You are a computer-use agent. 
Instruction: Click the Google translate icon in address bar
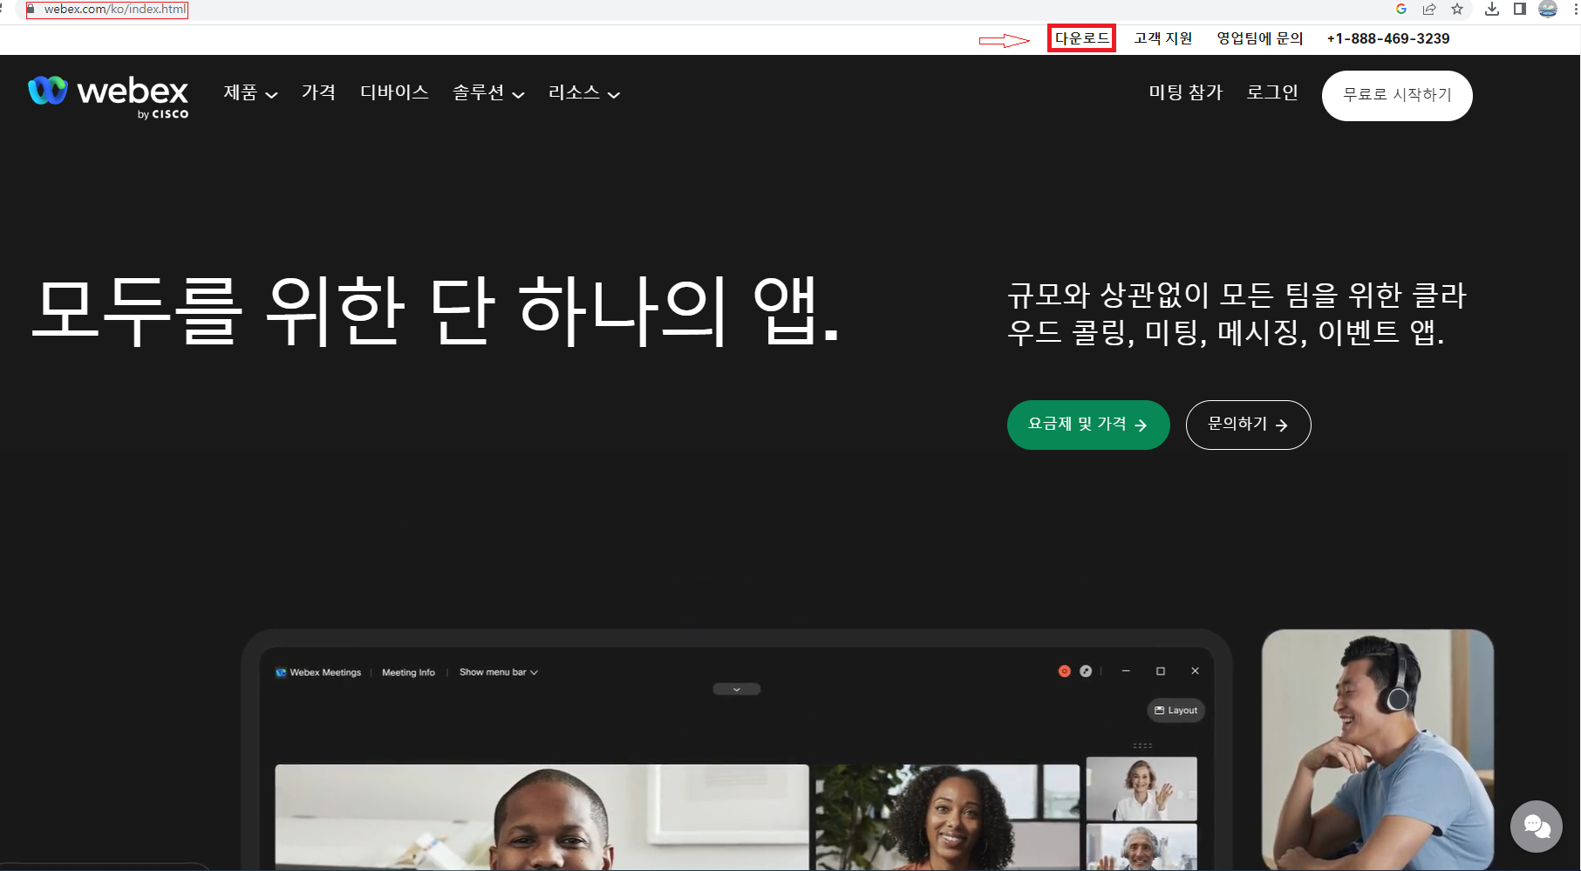coord(1401,10)
